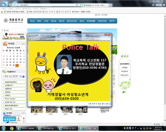Open the zoom 105% dropdown arrow
Image resolution: width=166 pixels, height=132 pixels.
coord(163,124)
